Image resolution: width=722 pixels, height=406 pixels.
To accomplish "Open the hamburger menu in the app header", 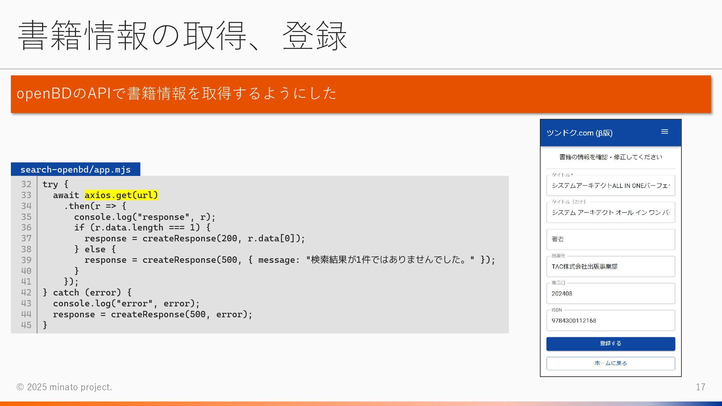I will [664, 132].
